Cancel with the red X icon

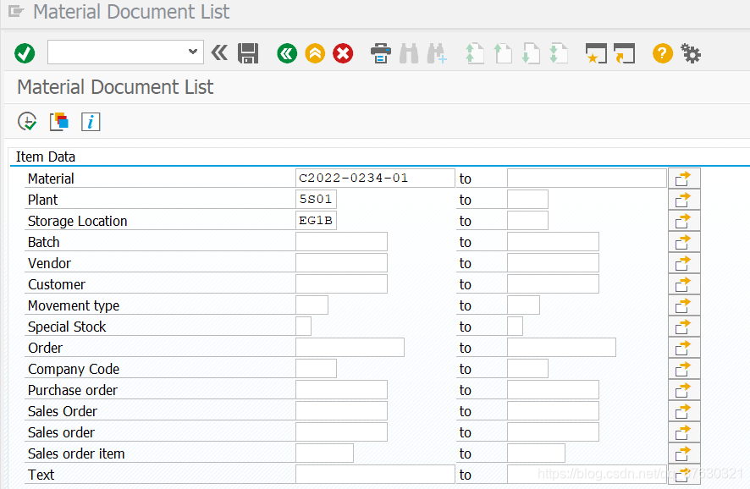point(343,53)
